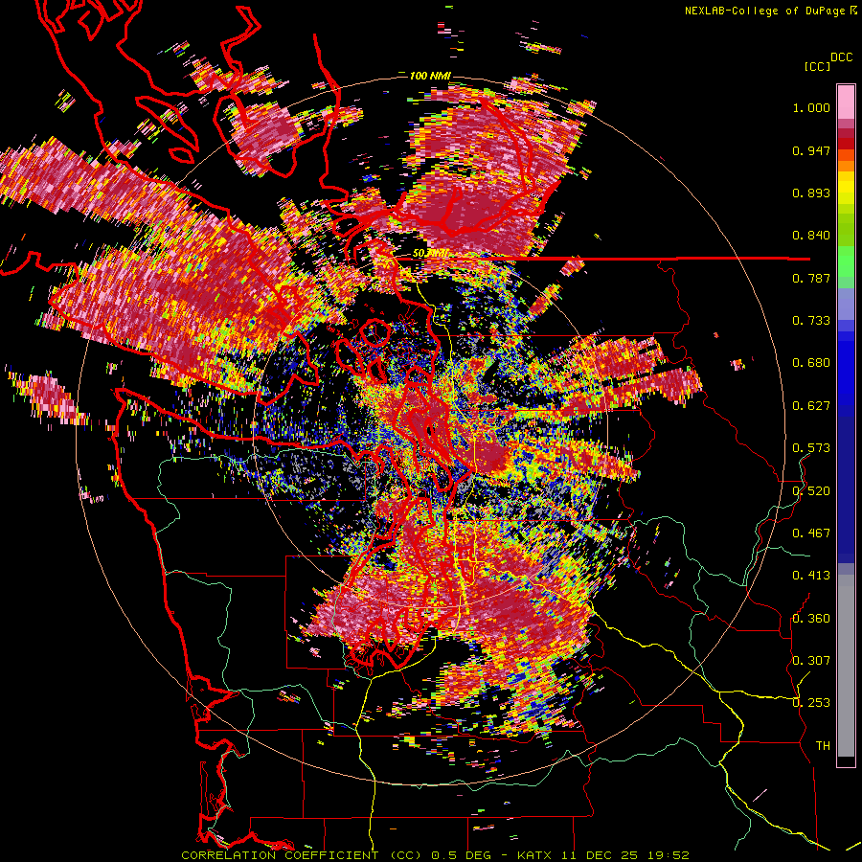
Task: Click the 1.000 value on the color scale
Action: (811, 107)
